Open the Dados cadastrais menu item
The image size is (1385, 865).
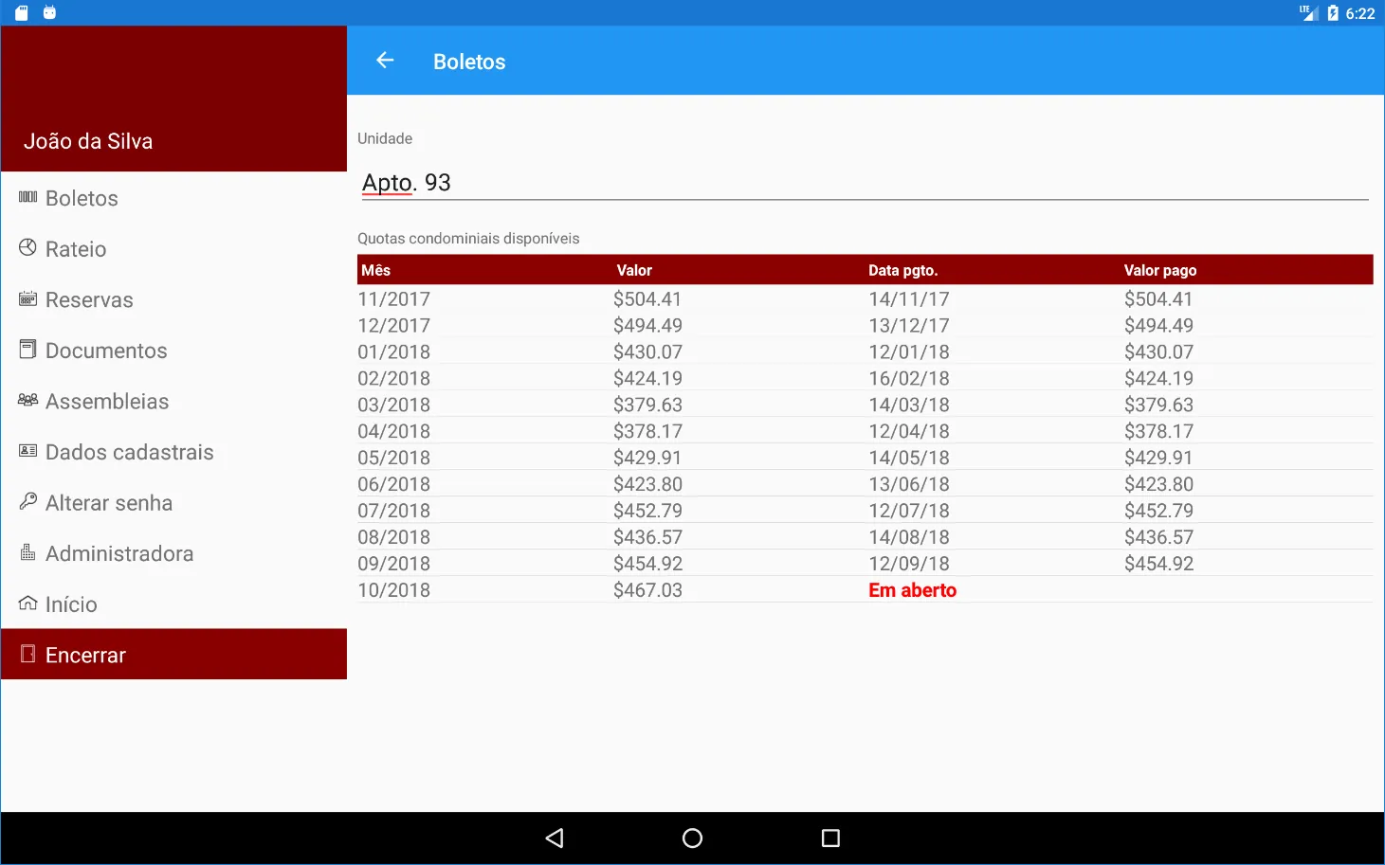coord(173,452)
